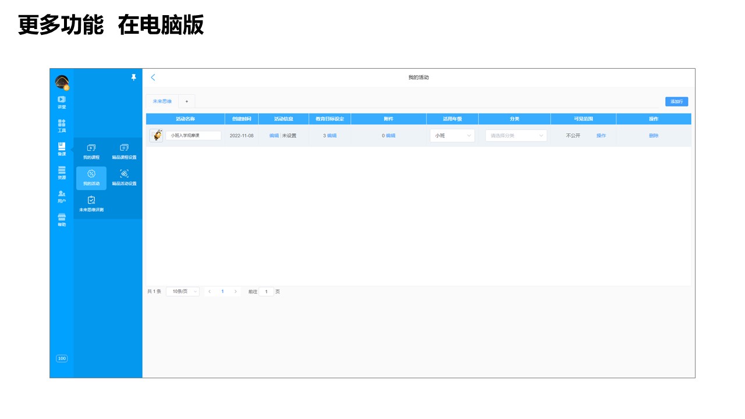Viewport: 745px width, 419px height.
Task: Click the bee thumbnail in the activity row
Action: point(156,136)
